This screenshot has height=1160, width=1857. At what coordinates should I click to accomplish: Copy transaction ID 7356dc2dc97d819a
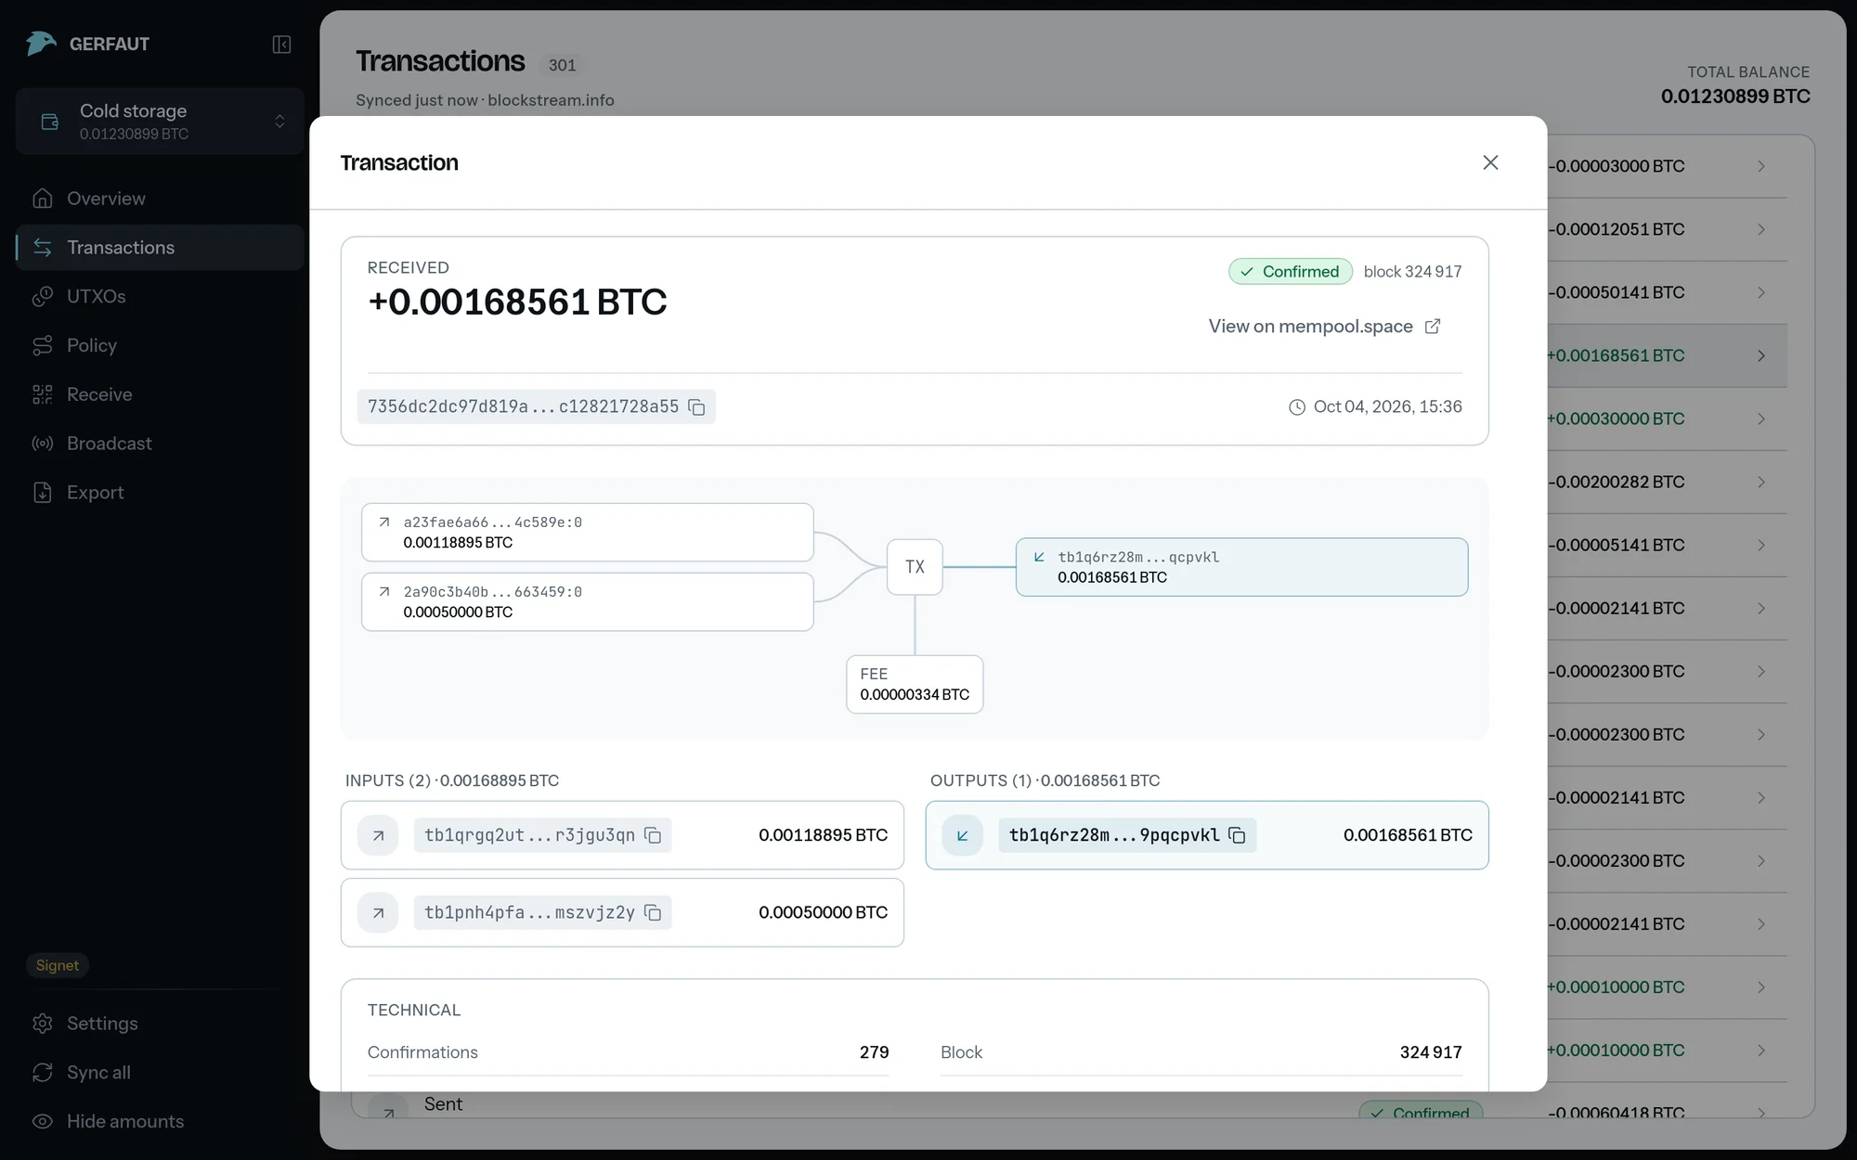[x=696, y=407]
